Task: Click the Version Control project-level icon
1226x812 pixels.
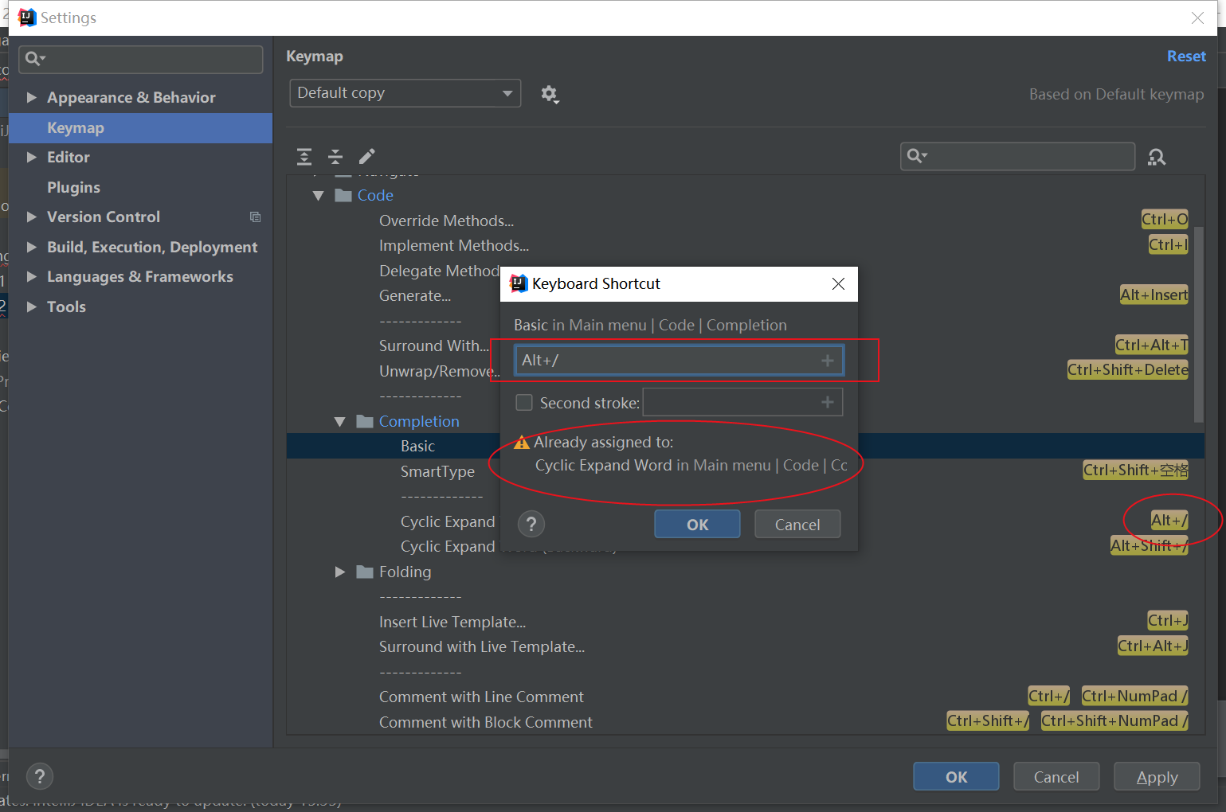Action: click(x=255, y=217)
